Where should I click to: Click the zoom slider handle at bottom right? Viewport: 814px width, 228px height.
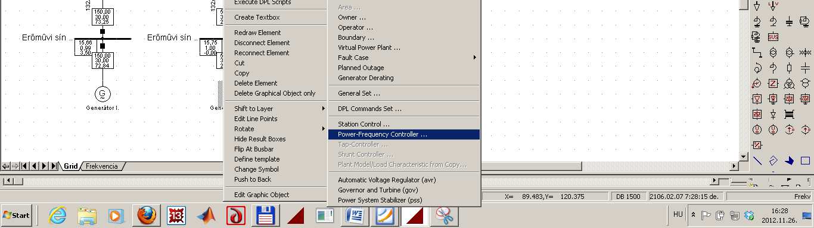coord(723,180)
